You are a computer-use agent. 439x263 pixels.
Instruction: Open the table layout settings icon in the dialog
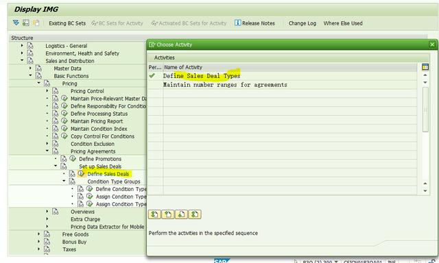(425, 67)
